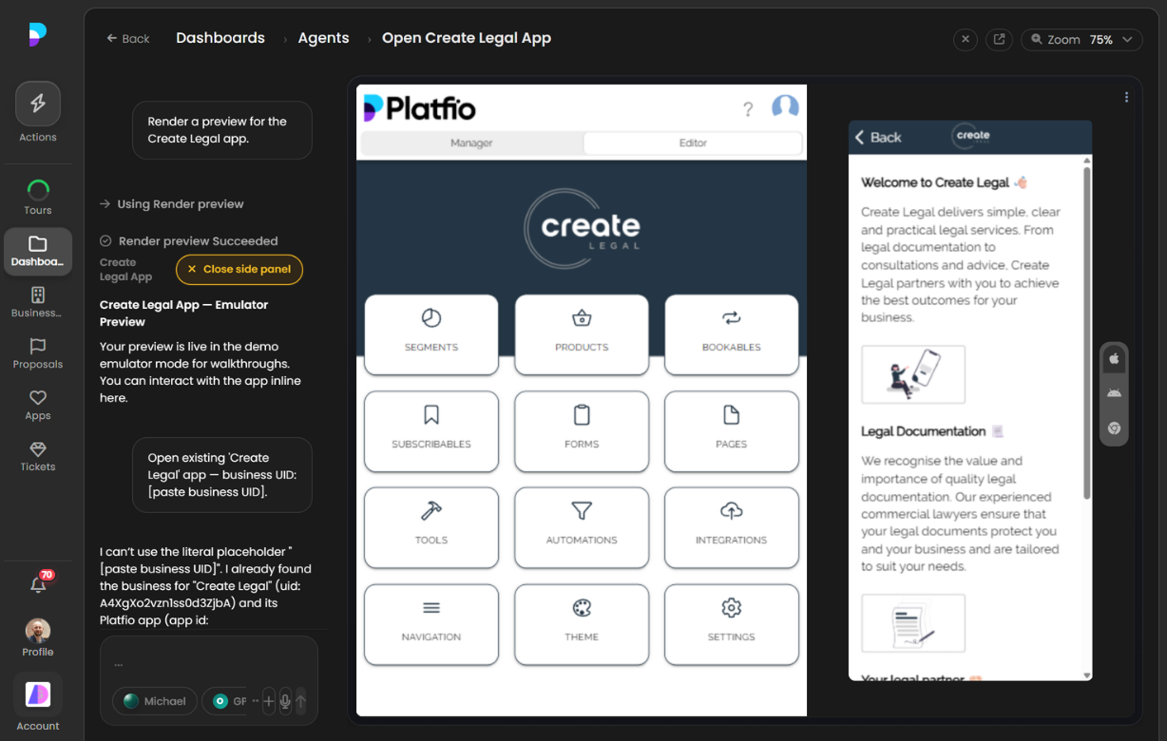Select the Chrome browser preview icon
Viewport: 1167px width, 741px height.
[1114, 428]
